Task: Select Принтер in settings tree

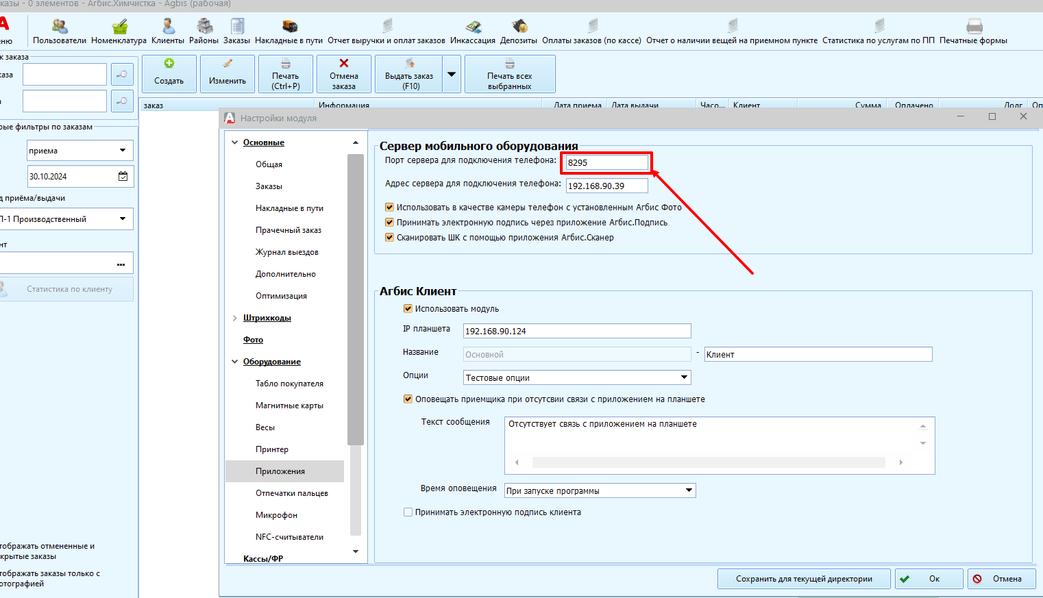Action: pos(272,449)
